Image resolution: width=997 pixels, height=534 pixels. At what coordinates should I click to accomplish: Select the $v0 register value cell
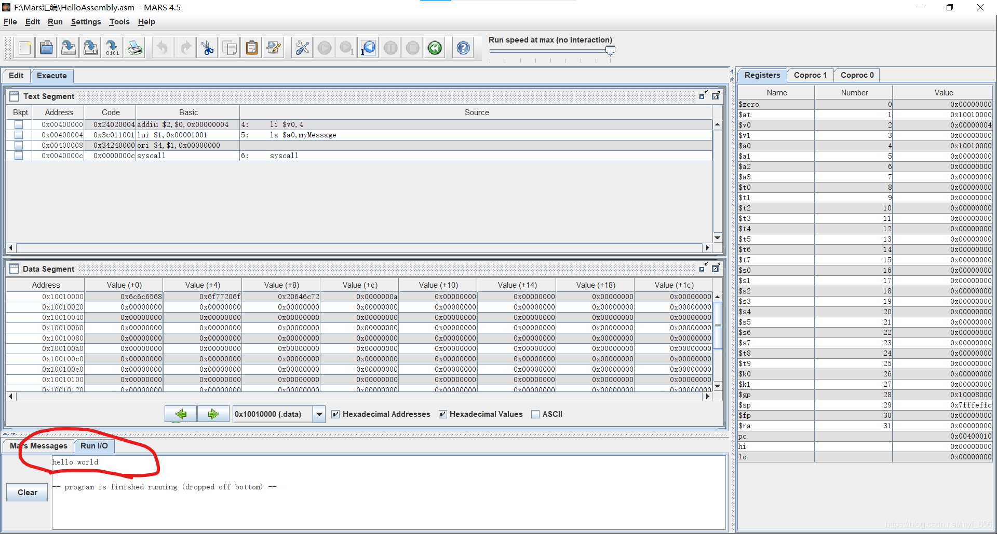(942, 125)
